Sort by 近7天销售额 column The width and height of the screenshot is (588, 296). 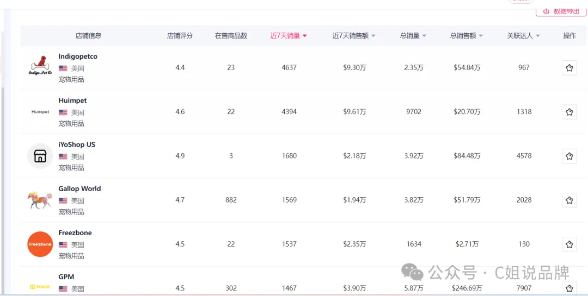[x=354, y=36]
